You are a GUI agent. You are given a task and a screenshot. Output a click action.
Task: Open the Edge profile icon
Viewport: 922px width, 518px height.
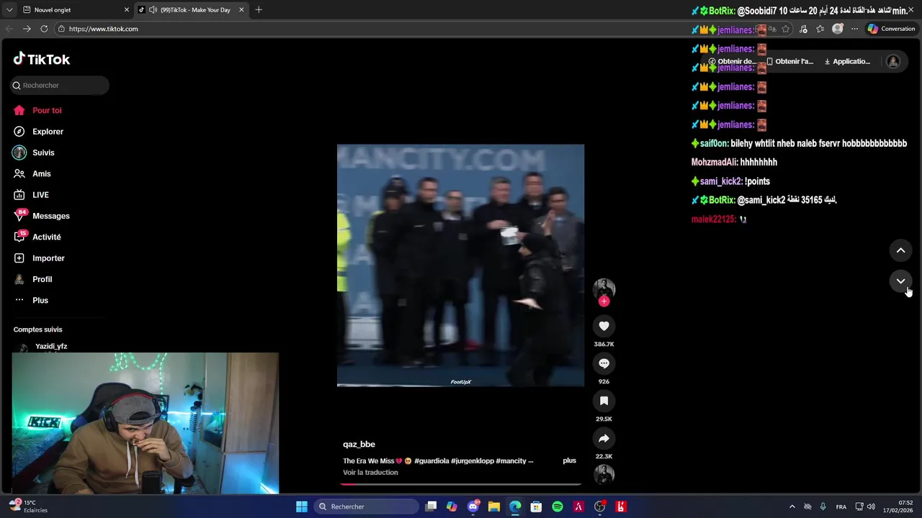click(837, 29)
